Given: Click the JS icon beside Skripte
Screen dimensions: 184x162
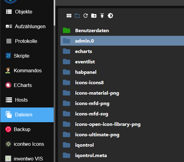Looking at the screenshot, I should (8, 56).
